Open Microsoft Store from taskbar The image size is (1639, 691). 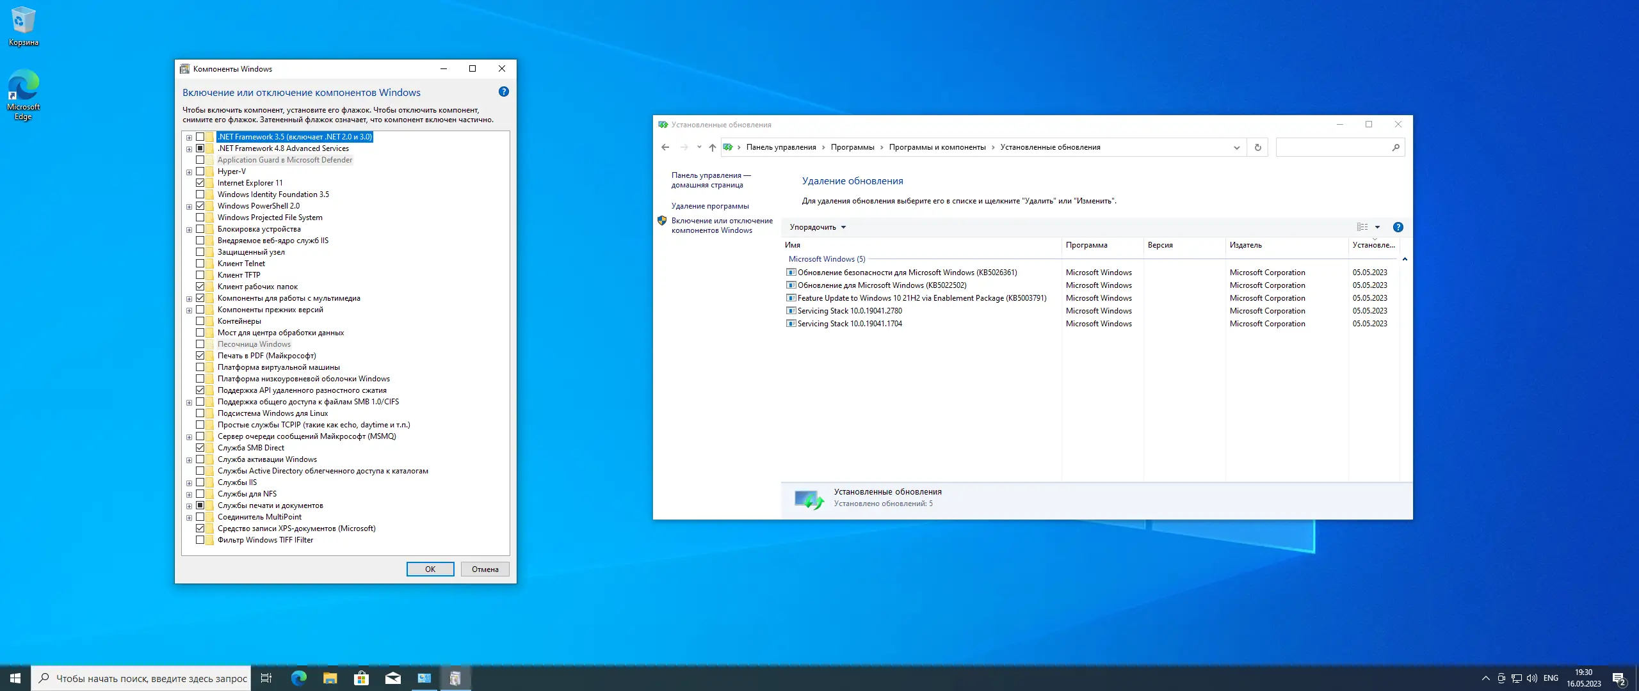[361, 678]
